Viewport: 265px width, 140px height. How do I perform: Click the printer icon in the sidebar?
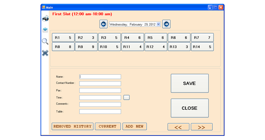[x=45, y=18]
